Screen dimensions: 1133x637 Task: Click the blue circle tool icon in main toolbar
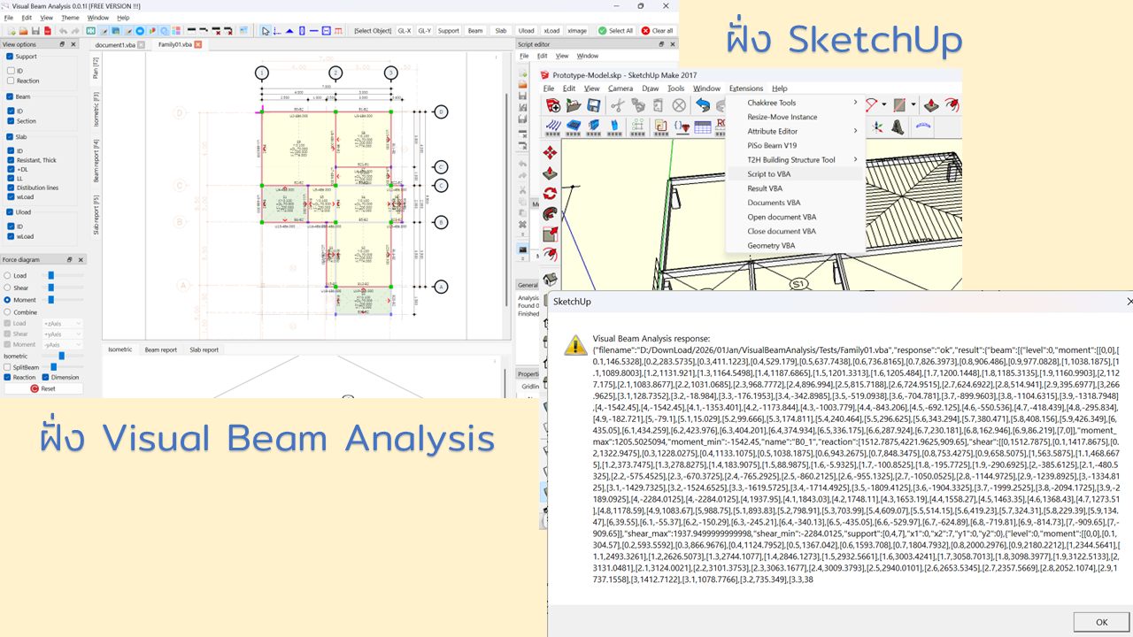140,31
